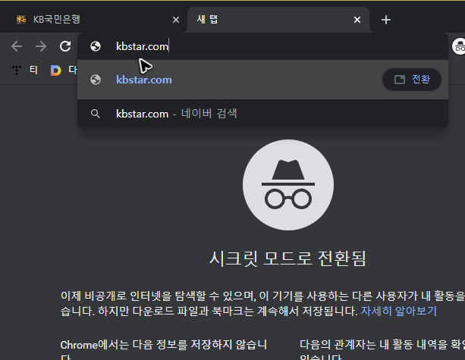Click the 전환 switch-to-tab button

[x=412, y=80]
